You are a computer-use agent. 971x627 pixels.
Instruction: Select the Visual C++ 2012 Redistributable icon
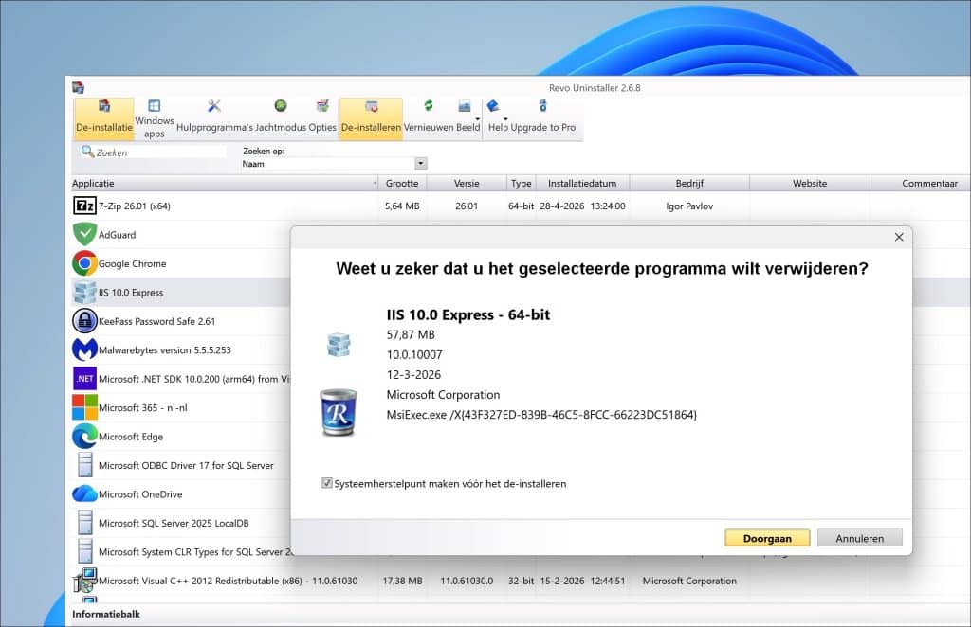click(84, 581)
